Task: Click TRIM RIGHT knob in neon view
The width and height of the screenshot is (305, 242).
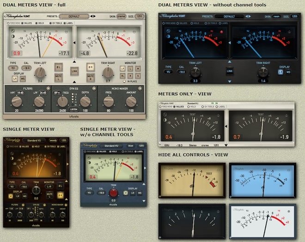Action: pyautogui.click(x=263, y=72)
